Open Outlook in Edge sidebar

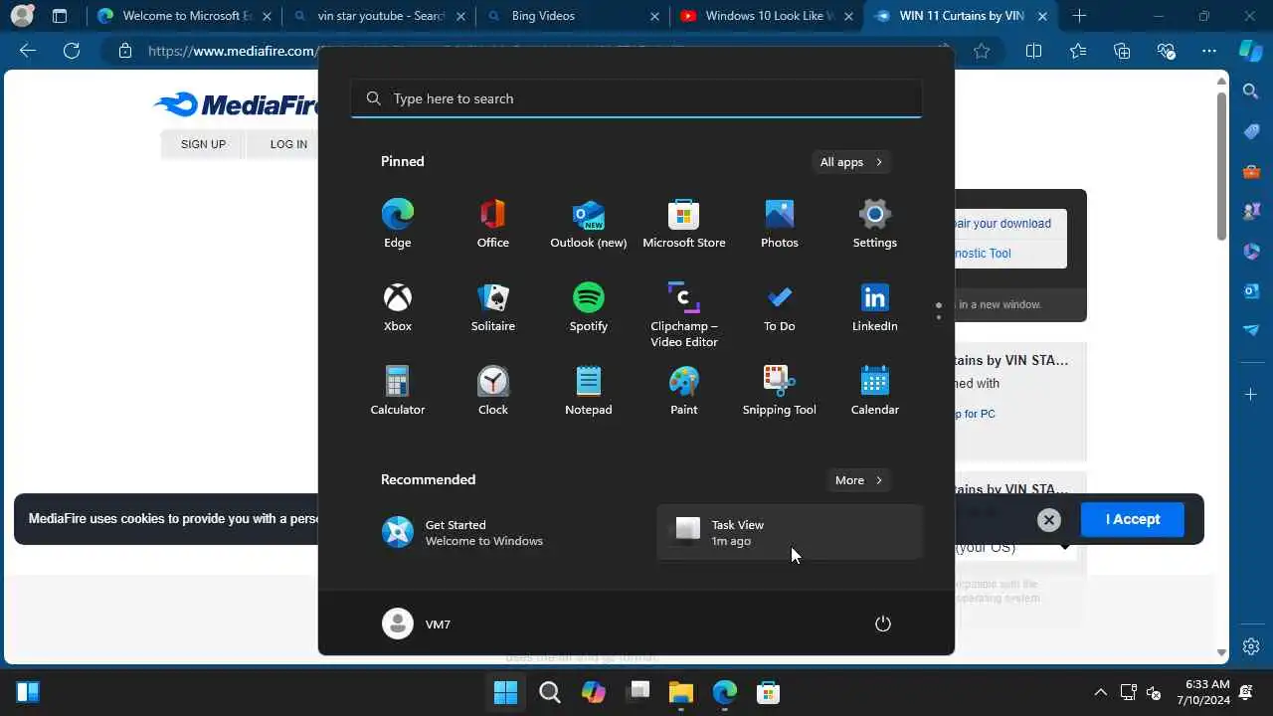point(1251,290)
